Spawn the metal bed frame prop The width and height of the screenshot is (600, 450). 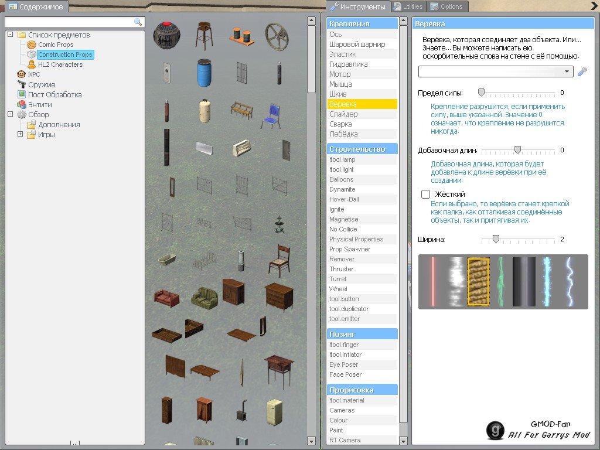(204, 260)
